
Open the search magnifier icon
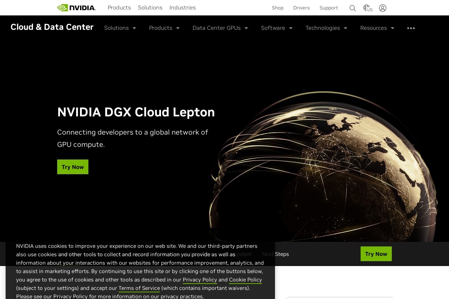(353, 8)
